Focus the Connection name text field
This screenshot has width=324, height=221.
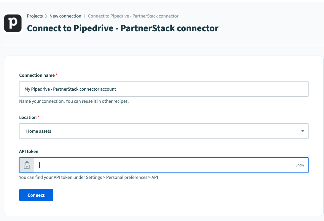(164, 89)
